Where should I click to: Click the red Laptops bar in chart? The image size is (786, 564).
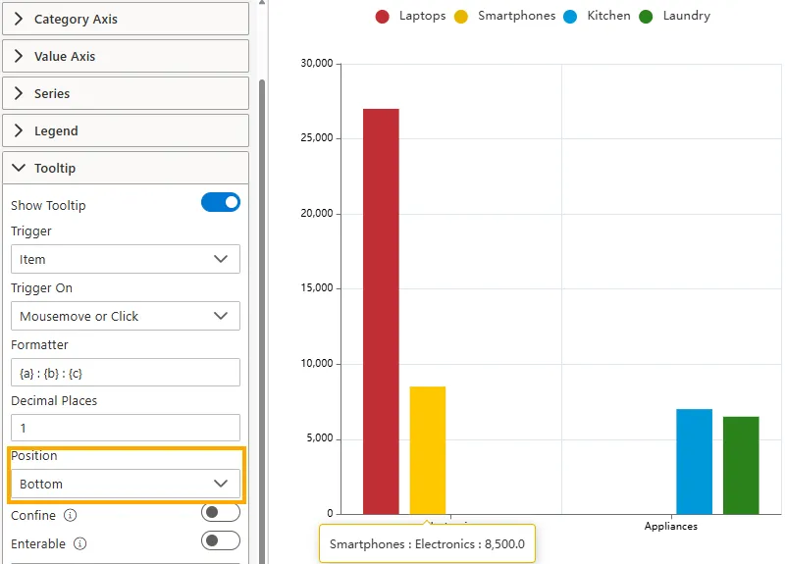[x=381, y=314]
